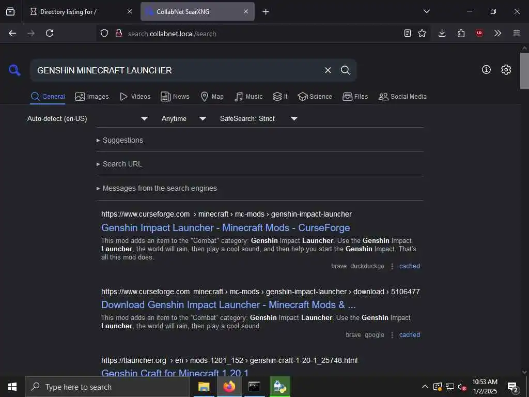Show hidden system tray icons
Viewport: 529px width, 397px height.
(425, 387)
